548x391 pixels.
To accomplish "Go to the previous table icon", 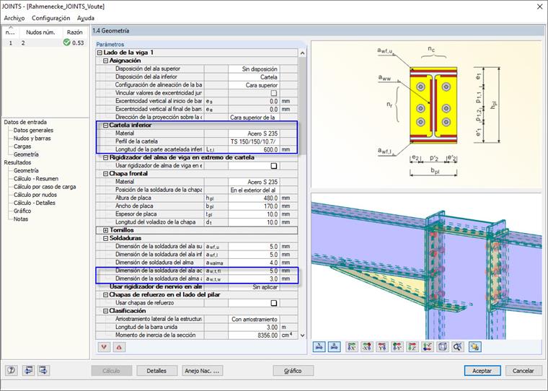I will (x=28, y=370).
